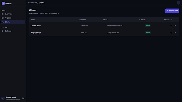Image resolution: width=182 pixels, height=102 pixels.
Task: Click the James Inc company cell
Action: (x=85, y=25)
